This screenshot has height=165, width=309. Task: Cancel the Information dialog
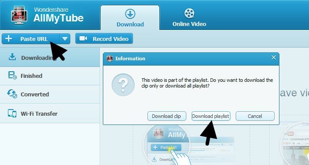[x=255, y=116]
